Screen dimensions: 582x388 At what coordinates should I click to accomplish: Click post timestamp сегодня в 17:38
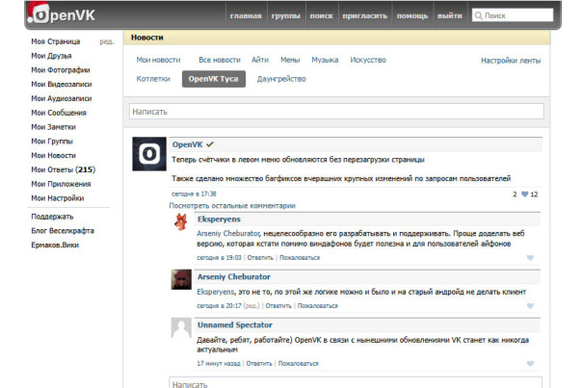point(194,194)
